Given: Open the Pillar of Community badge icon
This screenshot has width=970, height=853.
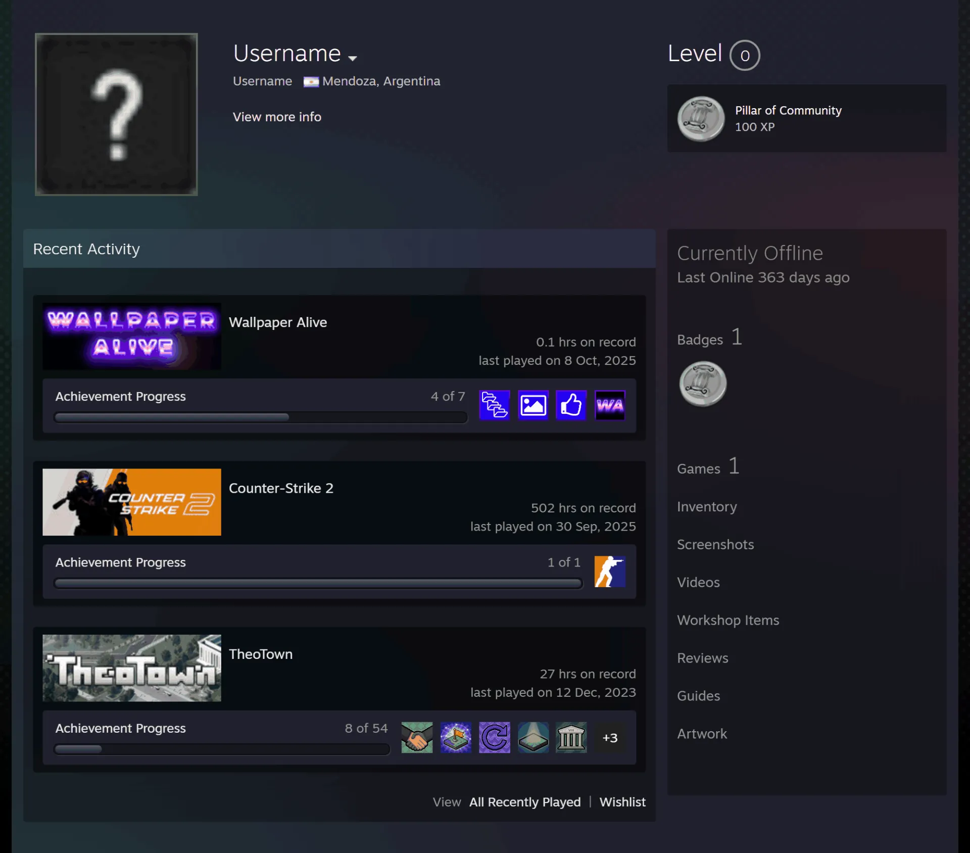Looking at the screenshot, I should click(x=701, y=119).
